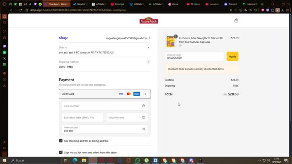Viewport: 292px width, 164px height.
Task: Open Microsoft Edge from taskbar
Action: pyautogui.click(x=75, y=160)
